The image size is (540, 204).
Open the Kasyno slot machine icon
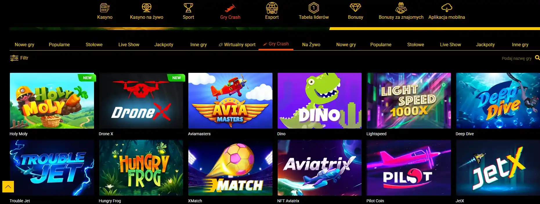click(x=105, y=8)
